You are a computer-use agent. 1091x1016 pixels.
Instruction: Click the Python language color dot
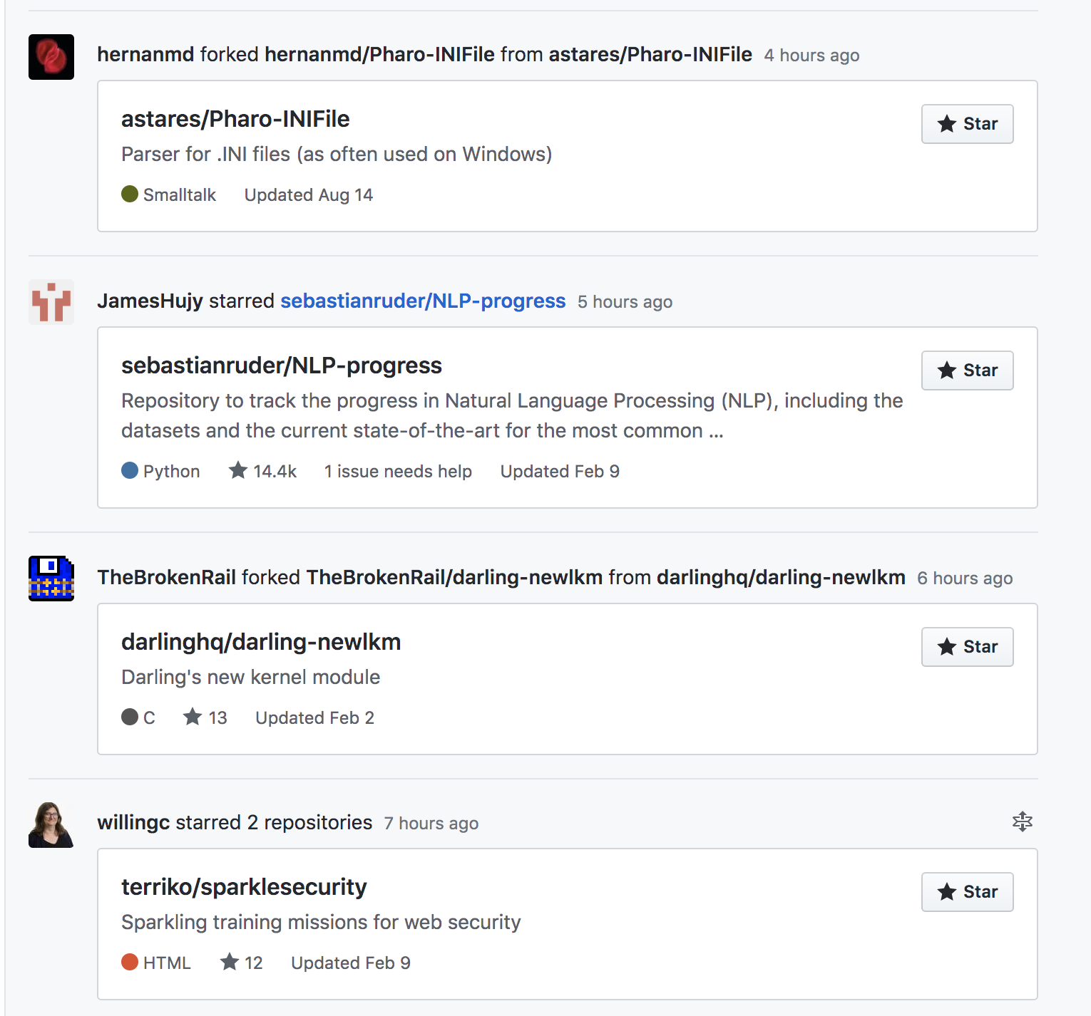tap(130, 470)
